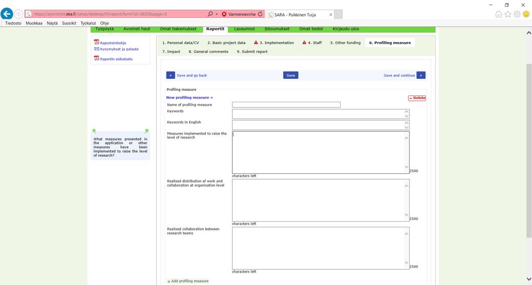Screen dimensions: 532x285
Task: Click warning icon beside 4. Staff
Action: click(304, 43)
